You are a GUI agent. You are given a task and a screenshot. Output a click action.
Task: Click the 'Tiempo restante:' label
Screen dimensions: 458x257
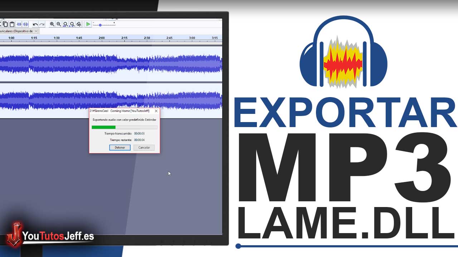pos(121,140)
